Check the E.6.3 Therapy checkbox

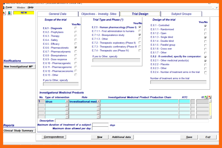[x=76, y=36]
